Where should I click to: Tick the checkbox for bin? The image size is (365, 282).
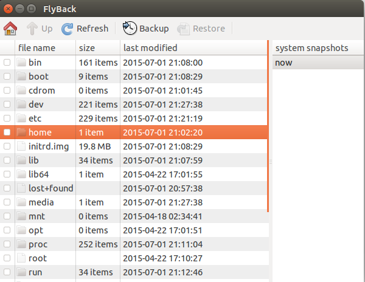[x=7, y=63]
